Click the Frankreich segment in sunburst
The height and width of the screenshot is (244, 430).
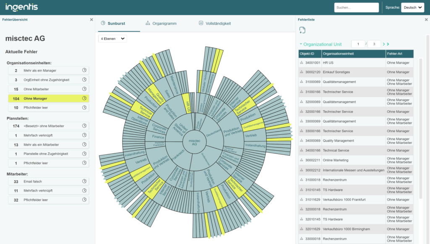click(178, 155)
